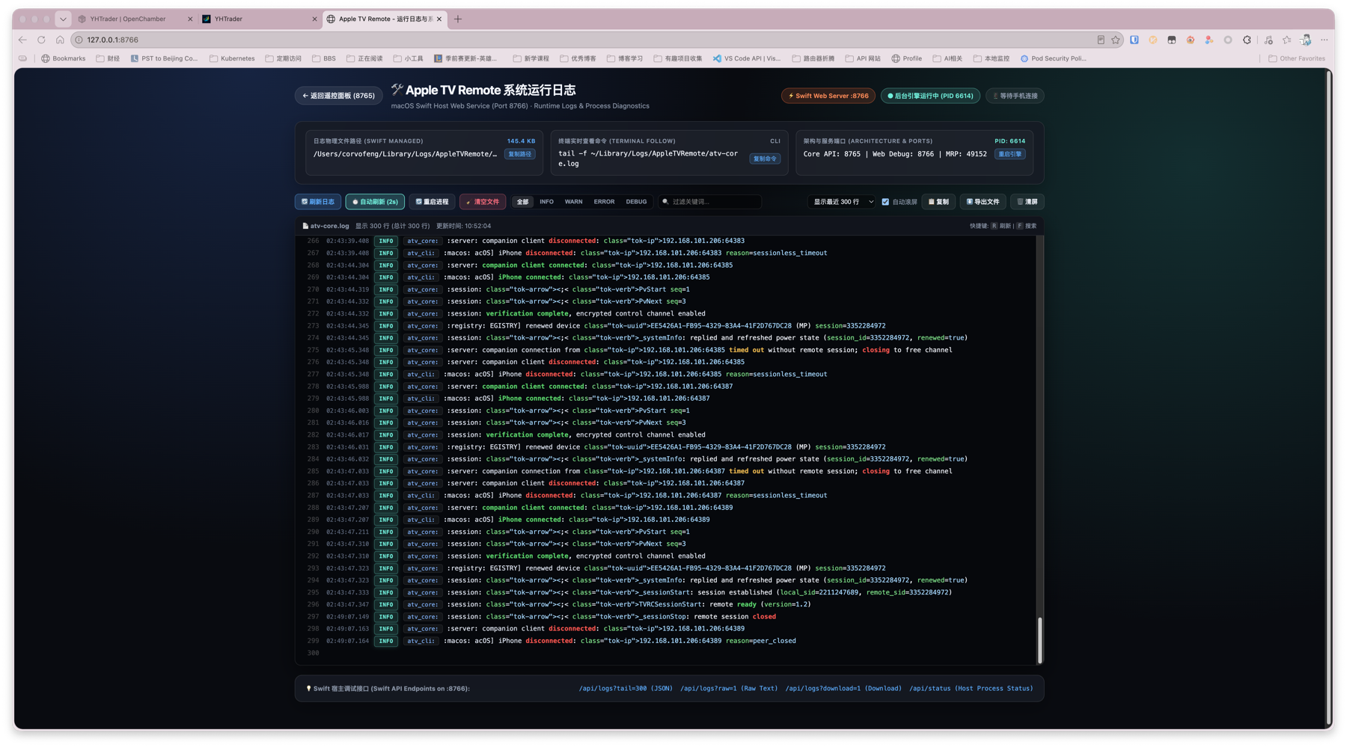
Task: Open the BBS bookmarks folder
Action: coord(324,58)
